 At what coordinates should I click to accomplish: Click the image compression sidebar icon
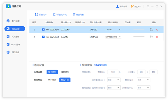(8, 21)
